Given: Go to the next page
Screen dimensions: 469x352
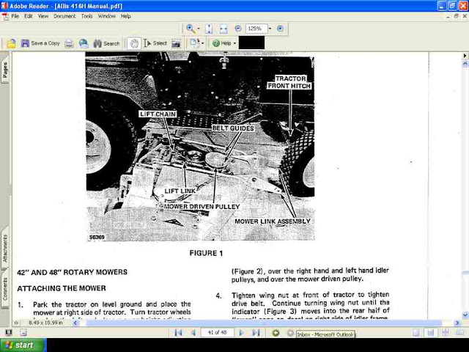Looking at the screenshot, I should (x=241, y=332).
